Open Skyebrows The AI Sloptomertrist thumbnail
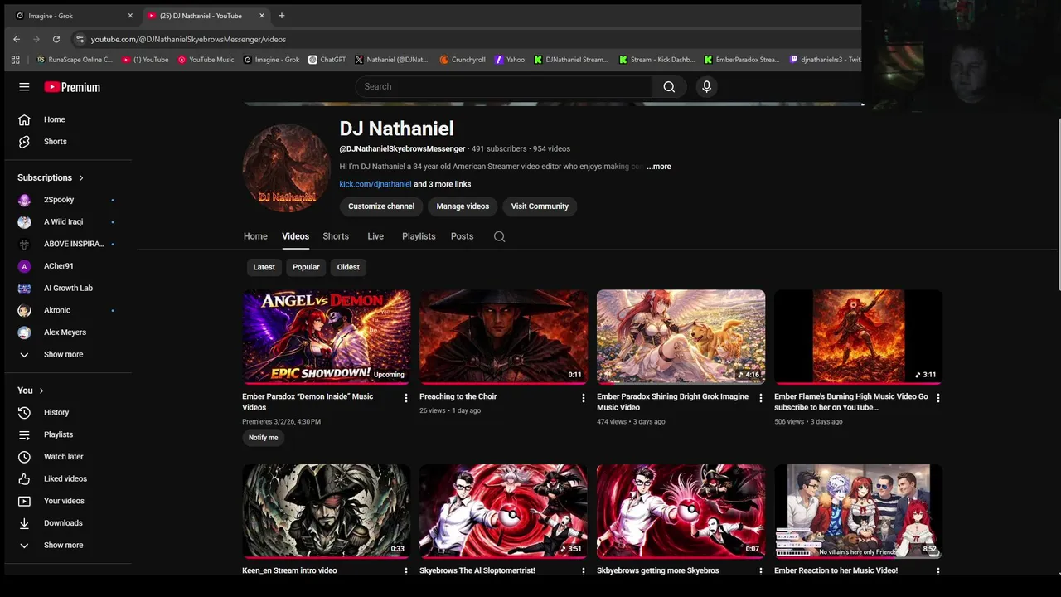1061x597 pixels. click(503, 511)
